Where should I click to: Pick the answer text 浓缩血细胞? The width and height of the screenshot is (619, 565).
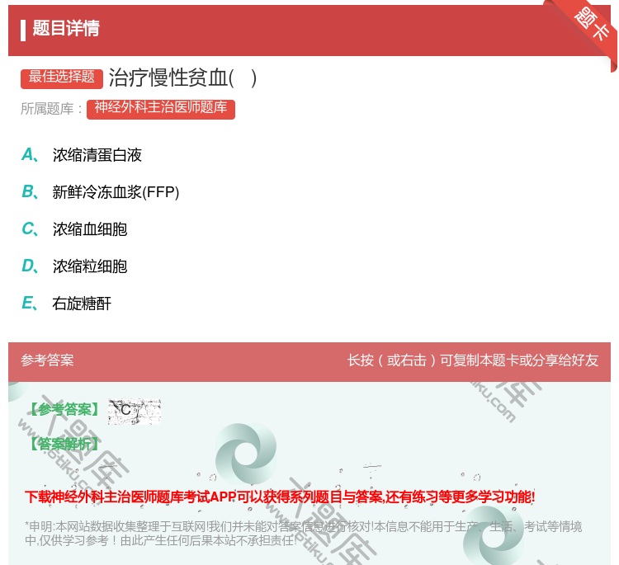[x=90, y=229]
